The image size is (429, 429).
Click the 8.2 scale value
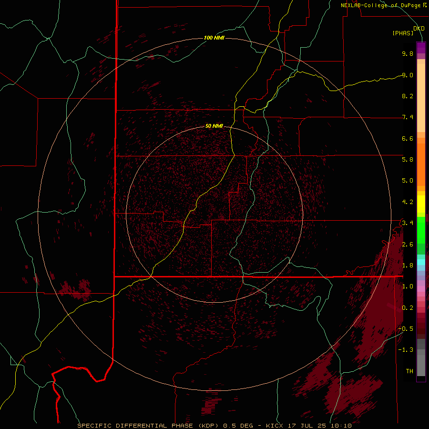[408, 96]
